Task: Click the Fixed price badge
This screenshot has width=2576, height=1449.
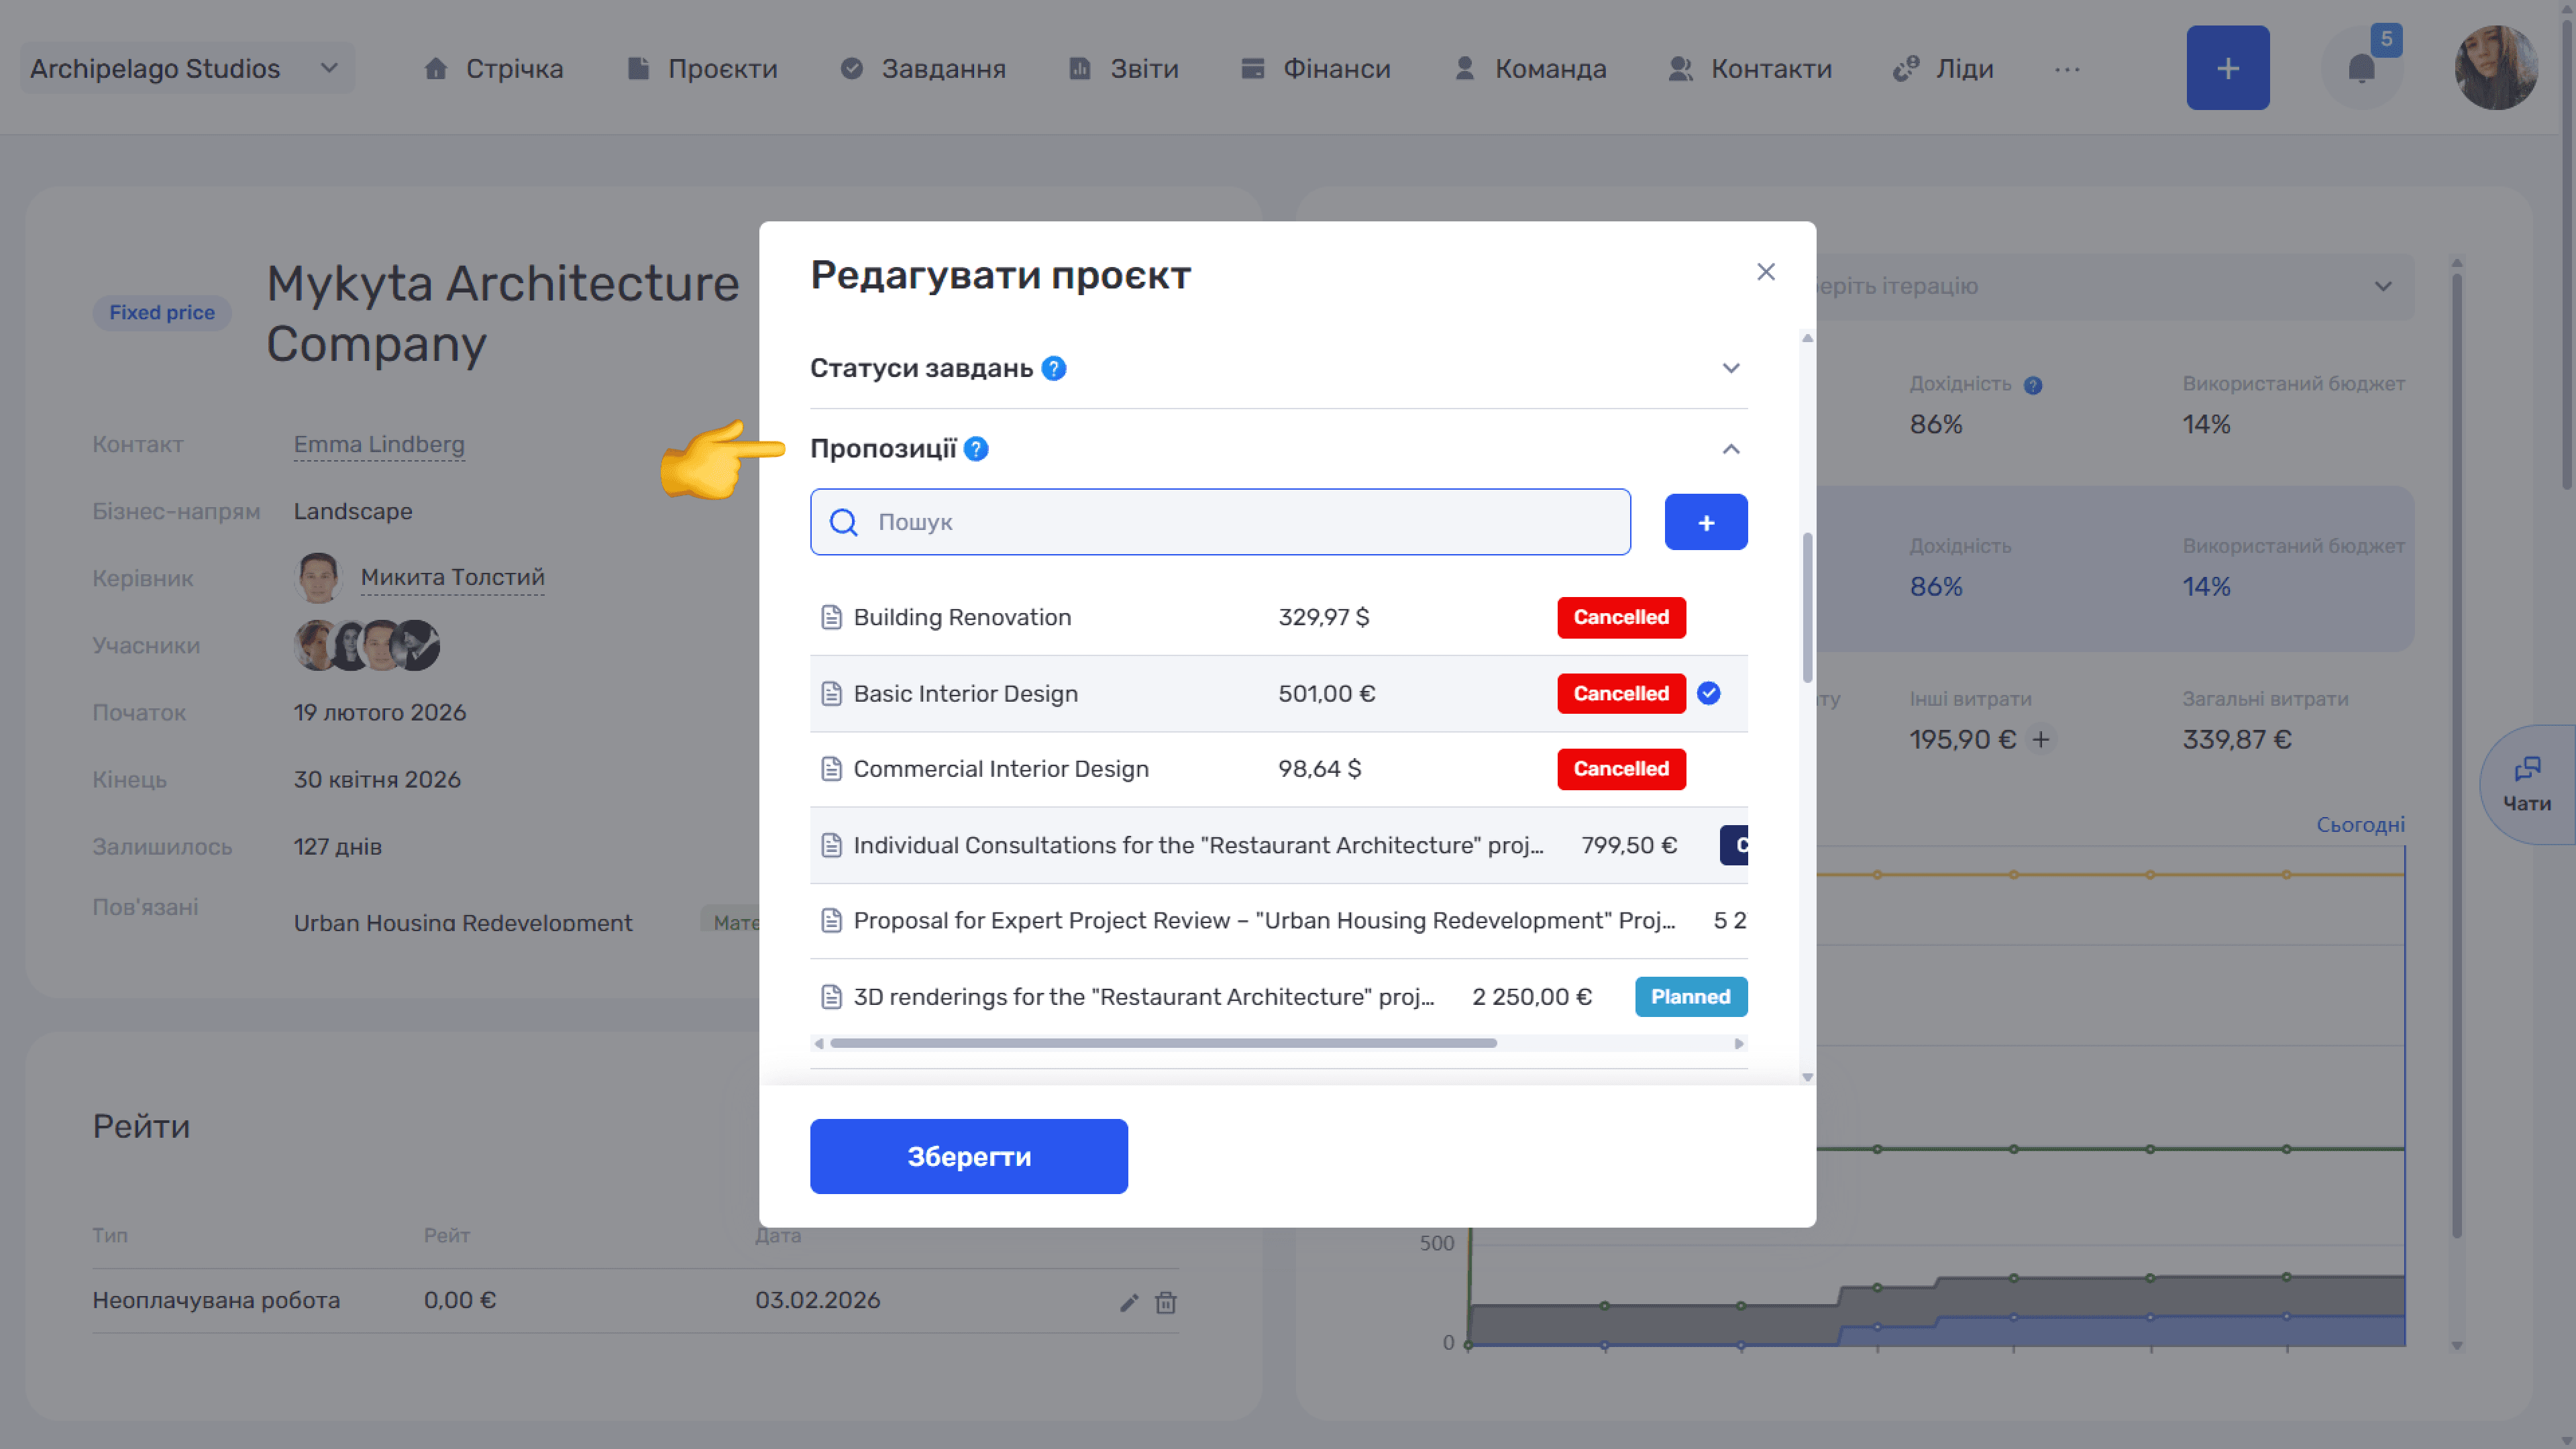Action: pyautogui.click(x=162, y=313)
